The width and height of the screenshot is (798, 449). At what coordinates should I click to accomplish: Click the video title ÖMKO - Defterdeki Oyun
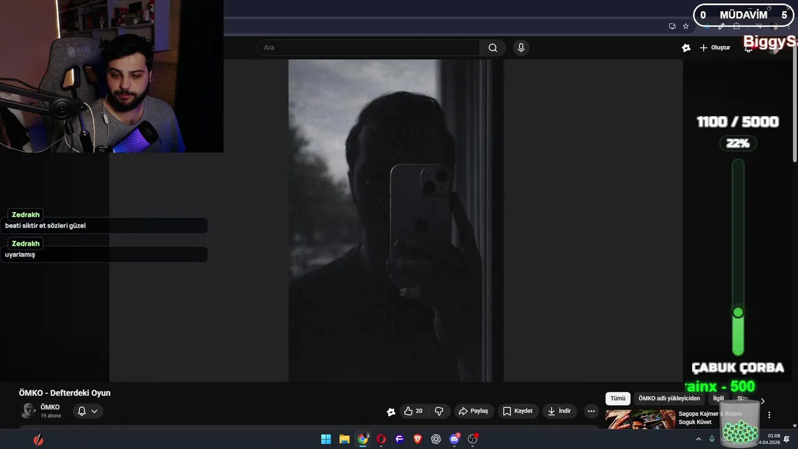tap(65, 393)
